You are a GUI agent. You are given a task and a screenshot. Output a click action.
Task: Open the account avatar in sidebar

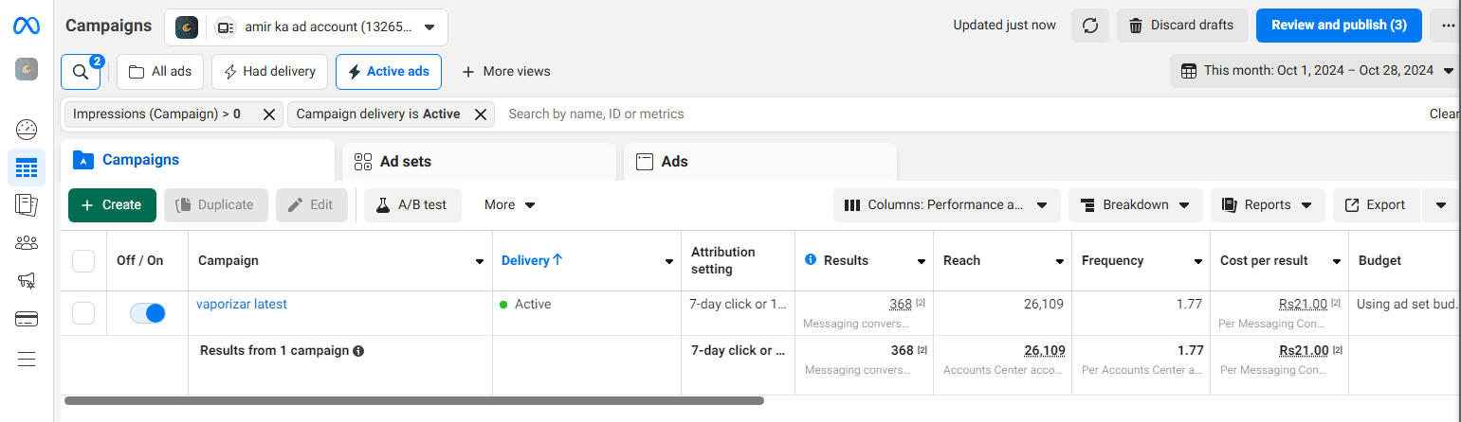(x=27, y=69)
